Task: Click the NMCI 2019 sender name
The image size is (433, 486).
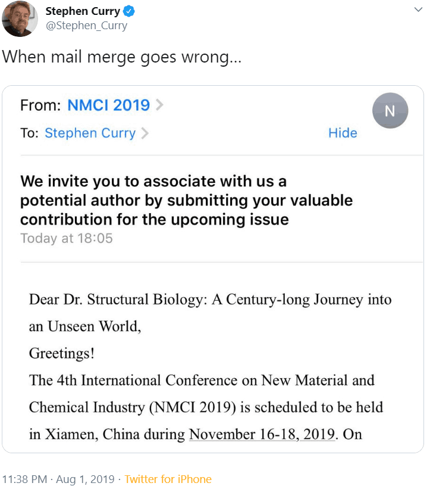Action: click(108, 105)
